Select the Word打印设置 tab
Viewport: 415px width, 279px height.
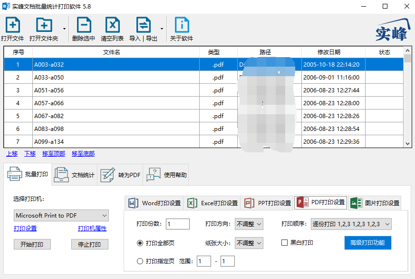point(154,203)
